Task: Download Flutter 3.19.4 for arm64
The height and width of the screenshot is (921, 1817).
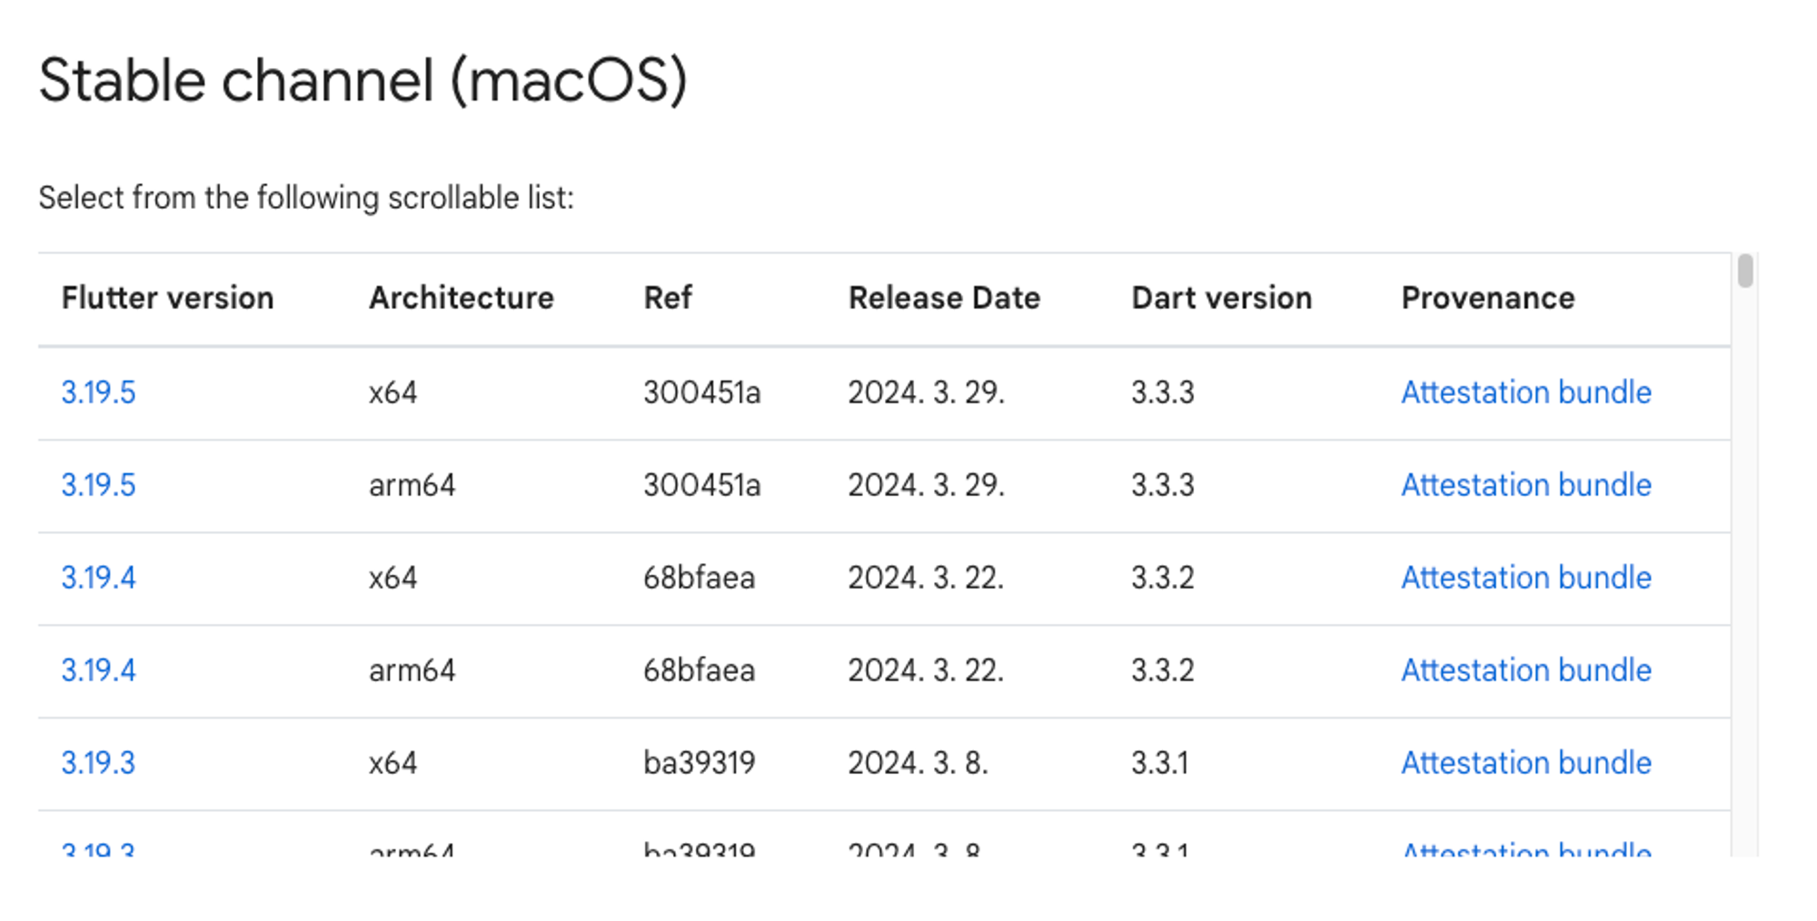Action: [x=98, y=670]
